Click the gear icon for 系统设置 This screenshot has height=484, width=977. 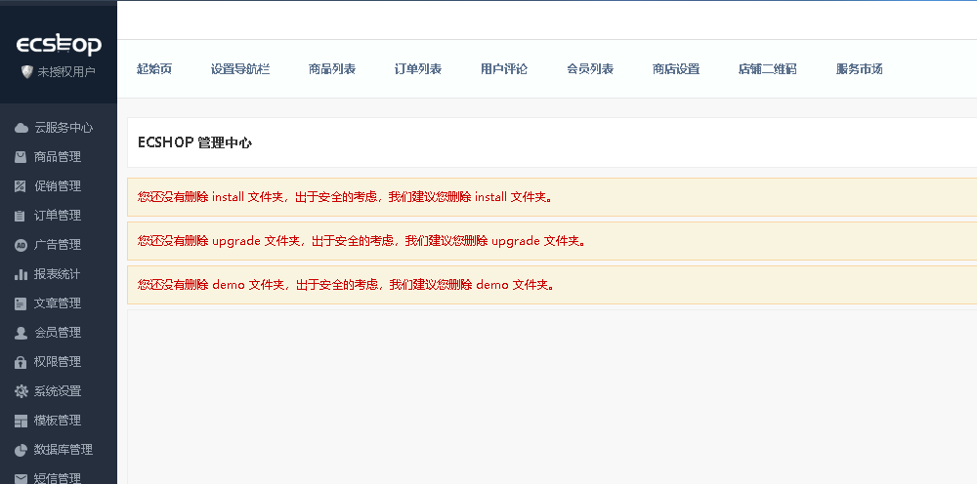point(21,390)
